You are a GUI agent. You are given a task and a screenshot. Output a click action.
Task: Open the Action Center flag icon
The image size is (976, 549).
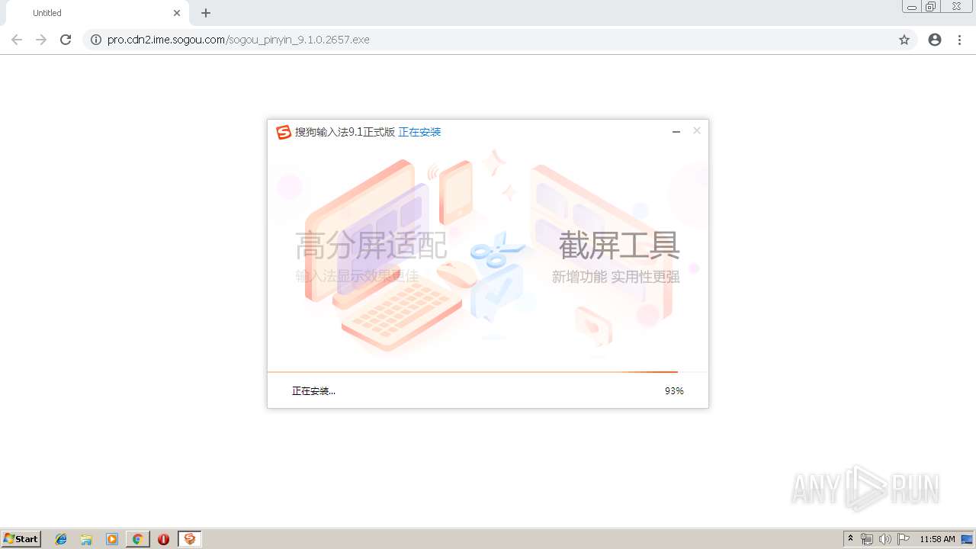point(904,539)
